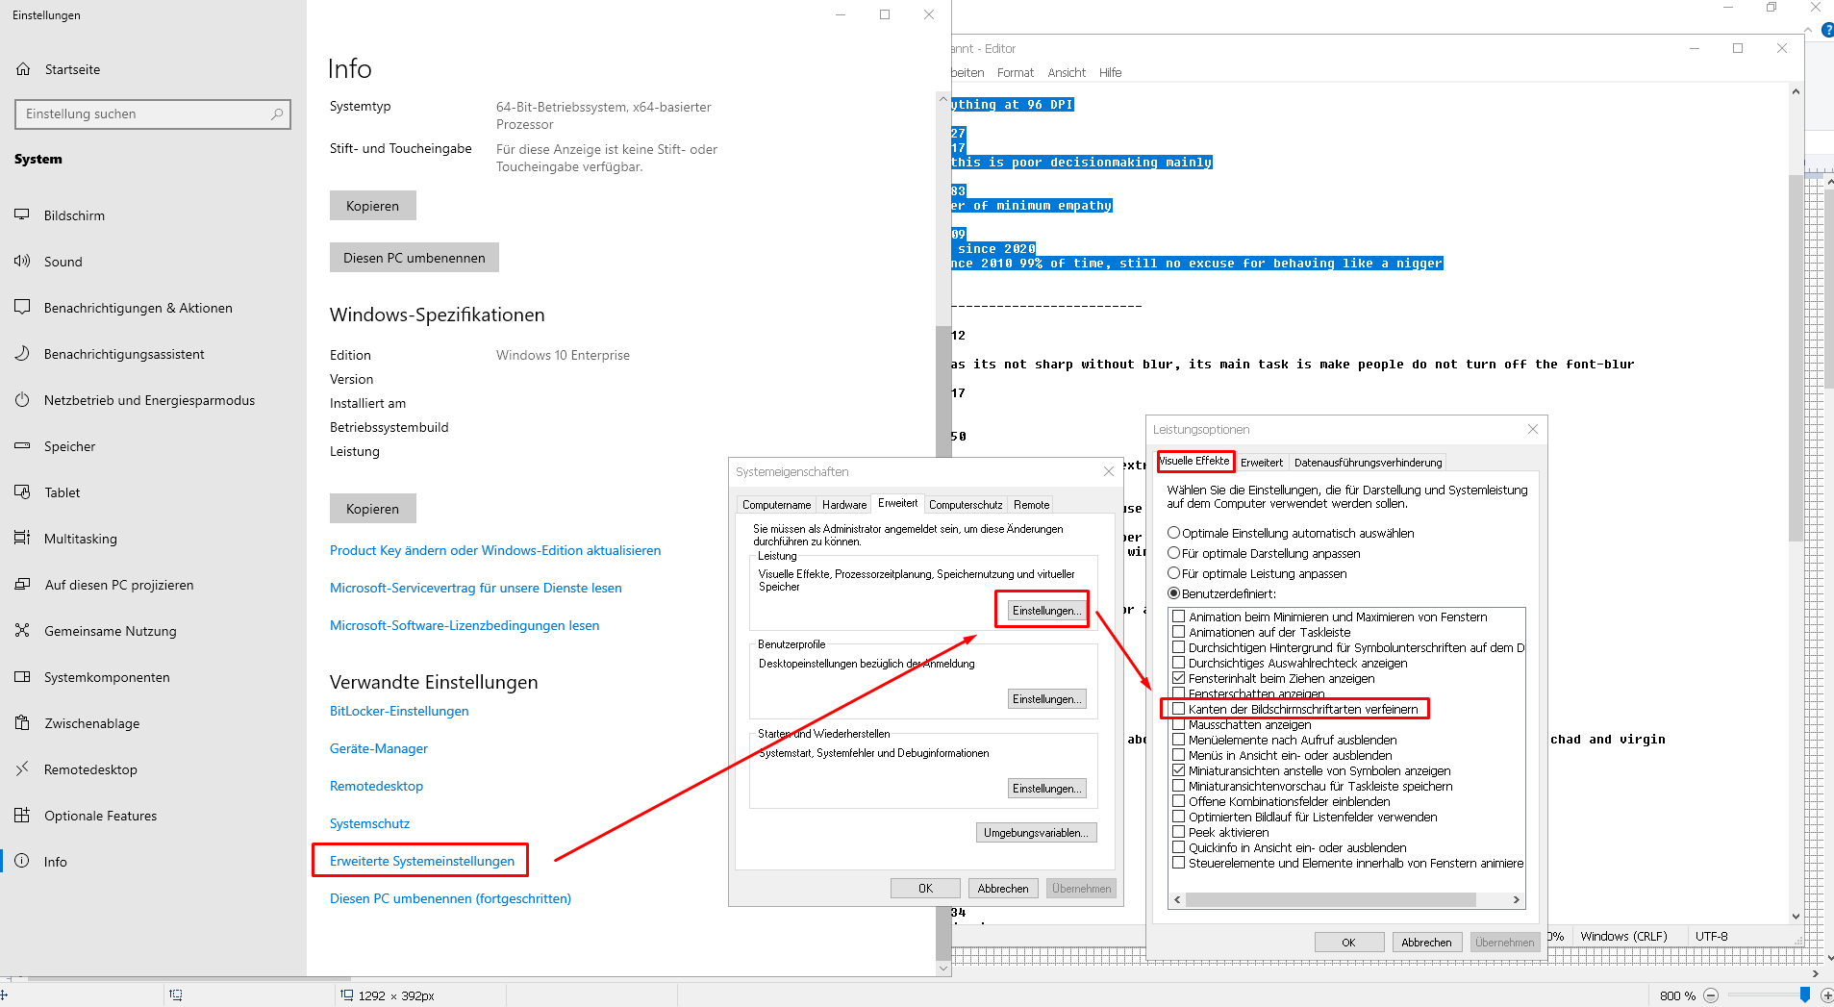Click the Umgebungsvariablen button
This screenshot has height=1007, width=1834.
1037,833
